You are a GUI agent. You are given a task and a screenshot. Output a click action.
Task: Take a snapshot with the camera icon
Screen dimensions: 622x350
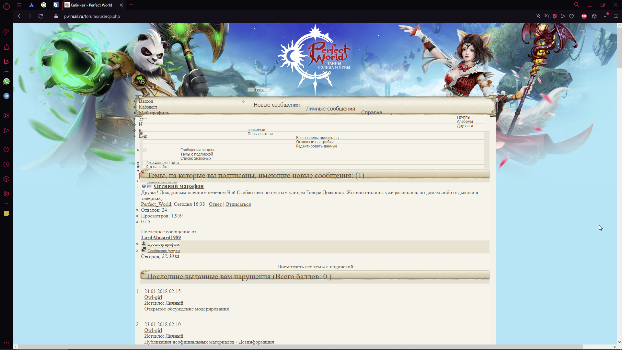tap(546, 16)
